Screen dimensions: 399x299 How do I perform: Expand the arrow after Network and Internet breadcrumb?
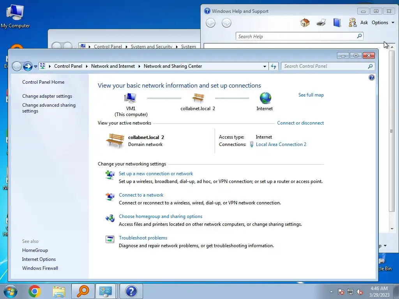(139, 66)
